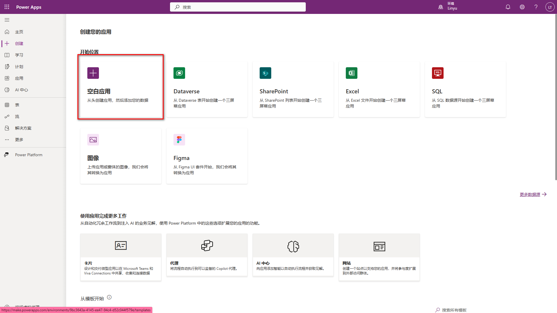
Task: Open the Figma import option
Action: coord(207,156)
